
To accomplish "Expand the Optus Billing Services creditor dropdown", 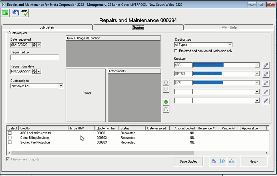I will click(257, 74).
